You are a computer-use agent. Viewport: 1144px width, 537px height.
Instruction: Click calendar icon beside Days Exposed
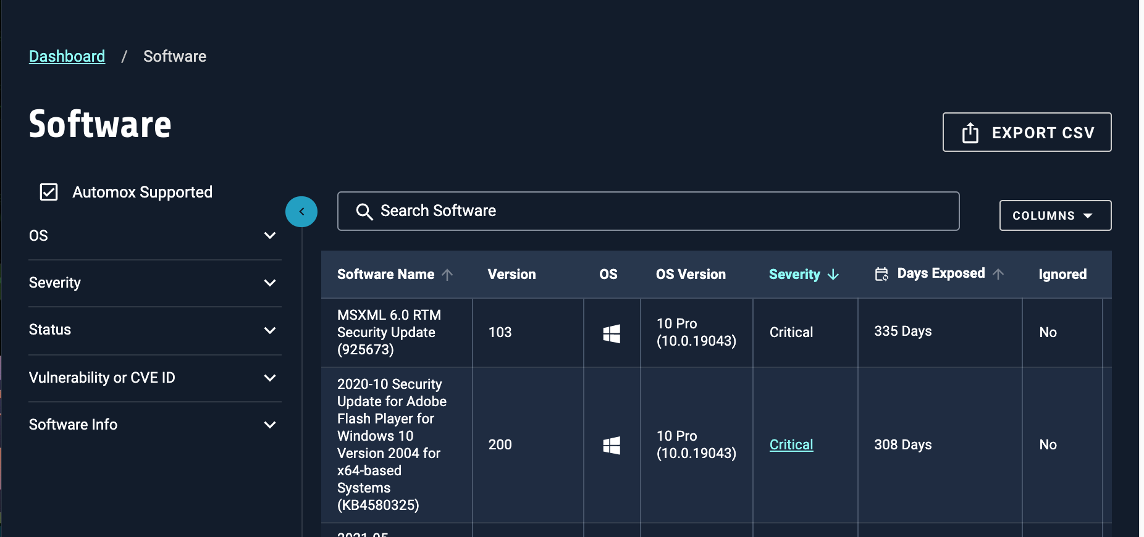(x=882, y=274)
